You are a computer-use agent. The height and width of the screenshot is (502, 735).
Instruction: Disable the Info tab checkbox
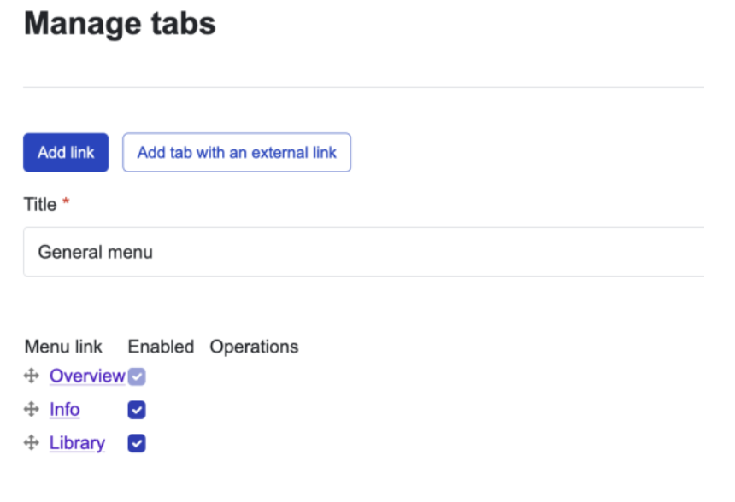(137, 410)
